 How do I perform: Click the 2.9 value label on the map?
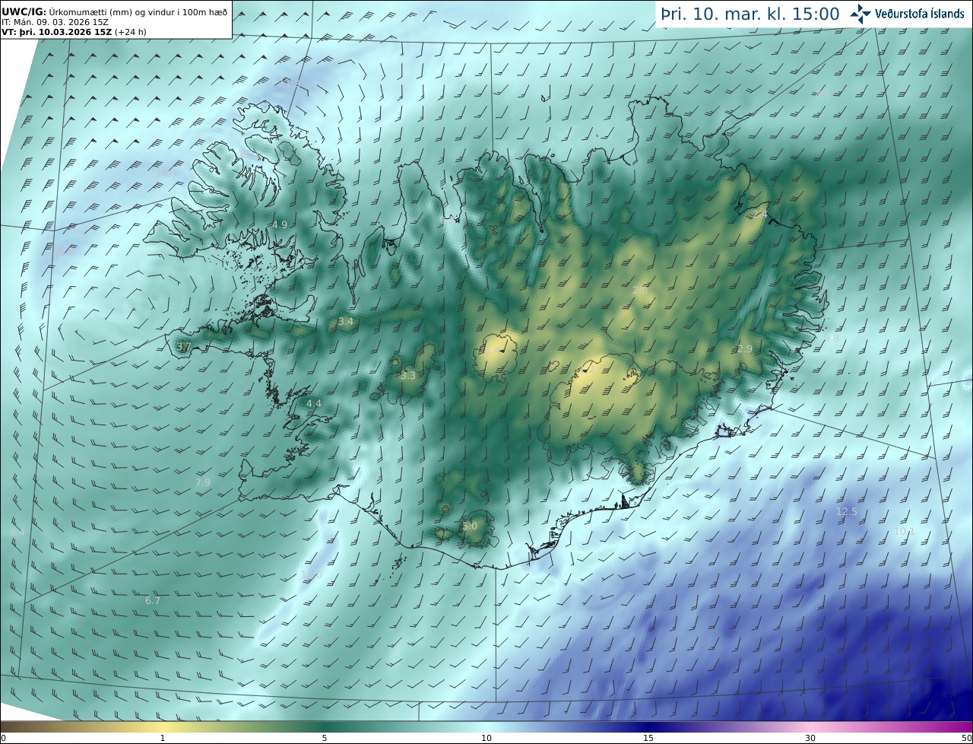pos(745,348)
